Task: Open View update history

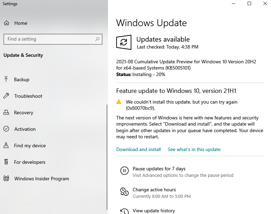Action: [154, 211]
